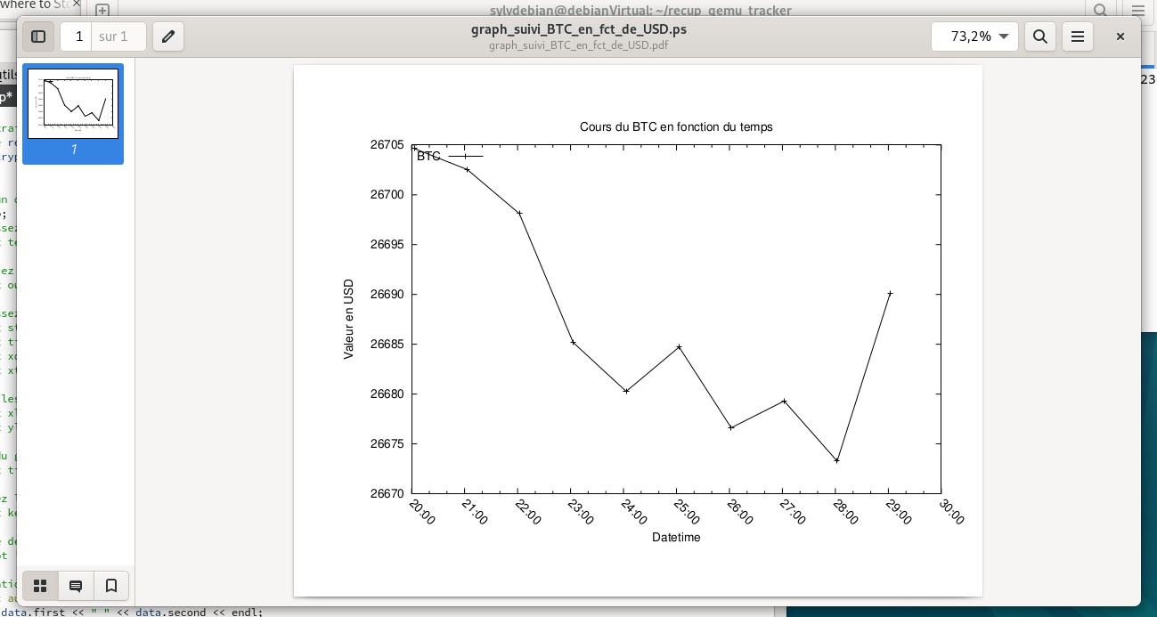Viewport: 1157px width, 617px height.
Task: Click the graph title 'Cours du BTC en fonction du temps'
Action: [x=676, y=127]
